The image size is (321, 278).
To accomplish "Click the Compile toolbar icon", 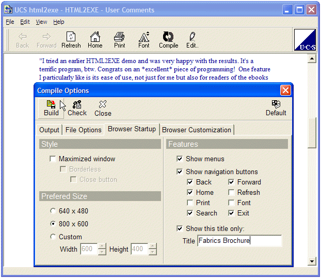I will (168, 37).
